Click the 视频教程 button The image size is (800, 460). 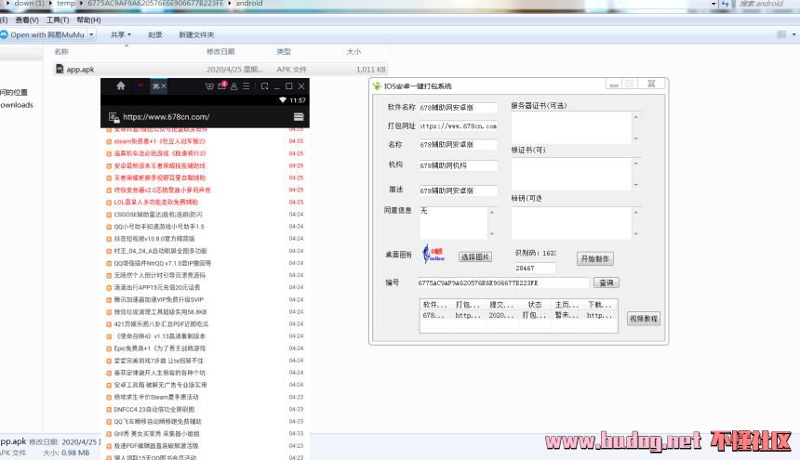644,319
